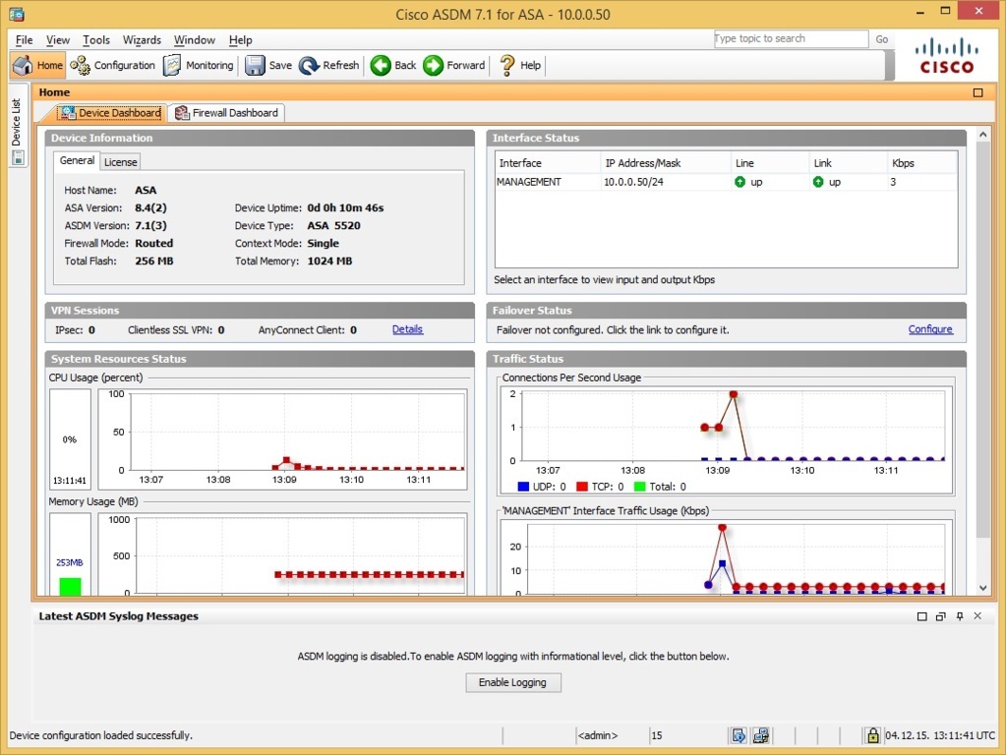Click the 253MB memory usage reading
Image resolution: width=1006 pixels, height=755 pixels.
pos(69,562)
